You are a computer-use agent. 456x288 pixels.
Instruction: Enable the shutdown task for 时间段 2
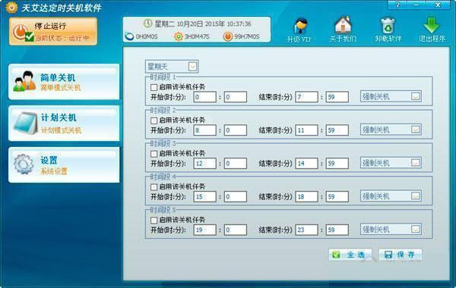point(154,121)
